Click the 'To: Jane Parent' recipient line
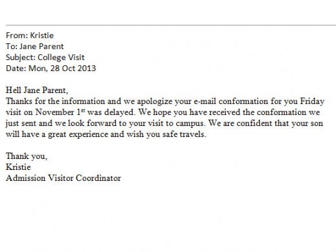 [x=35, y=47]
